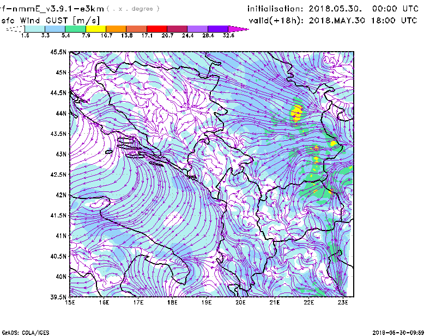Click the 41N latitude label
Image resolution: width=436 pixels, height=336 pixels.
[61, 236]
